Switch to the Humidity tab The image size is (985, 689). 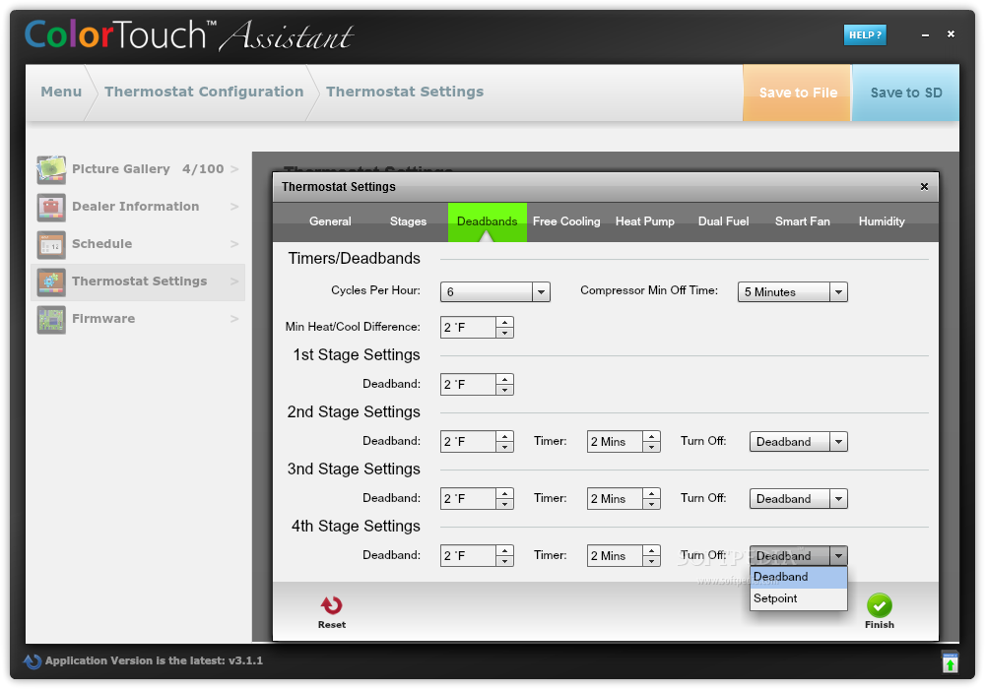click(x=882, y=221)
